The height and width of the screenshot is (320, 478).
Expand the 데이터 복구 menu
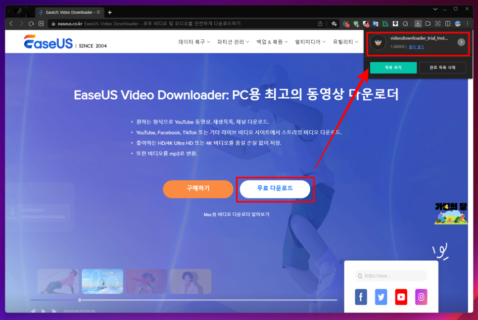pos(194,41)
